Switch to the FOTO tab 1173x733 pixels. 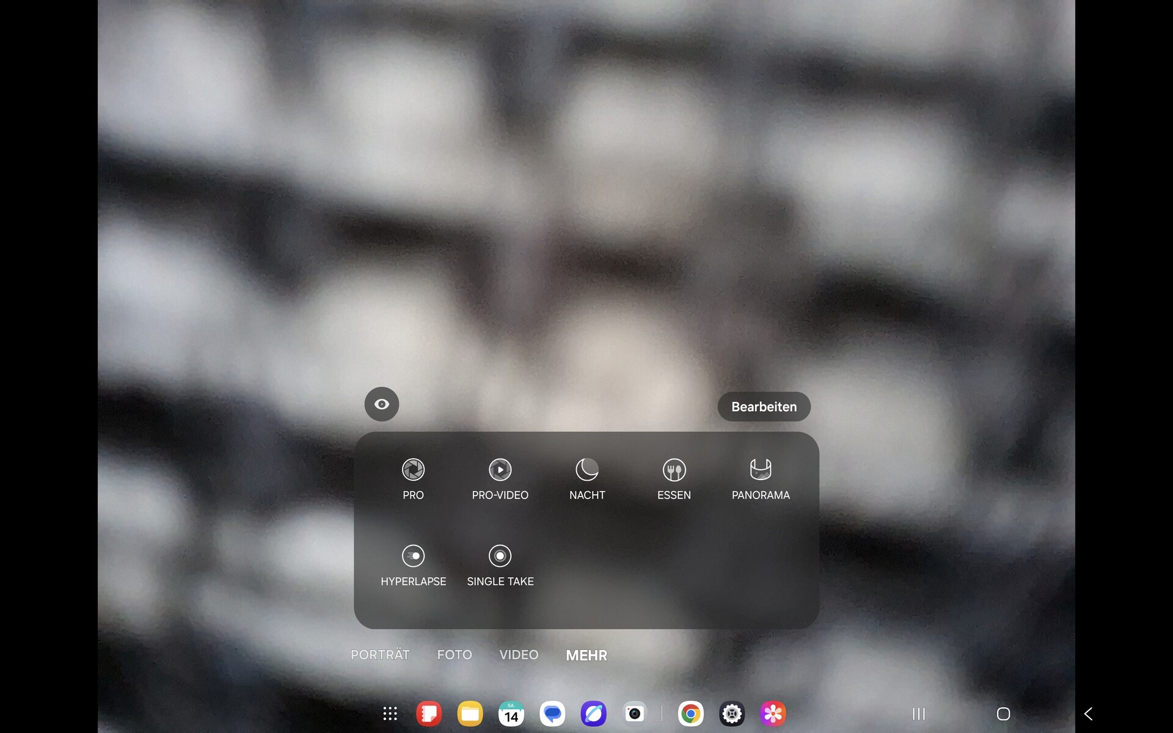[x=455, y=655]
